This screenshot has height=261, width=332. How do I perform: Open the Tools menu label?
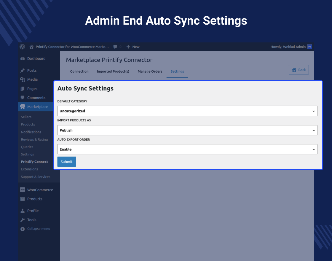(x=31, y=220)
